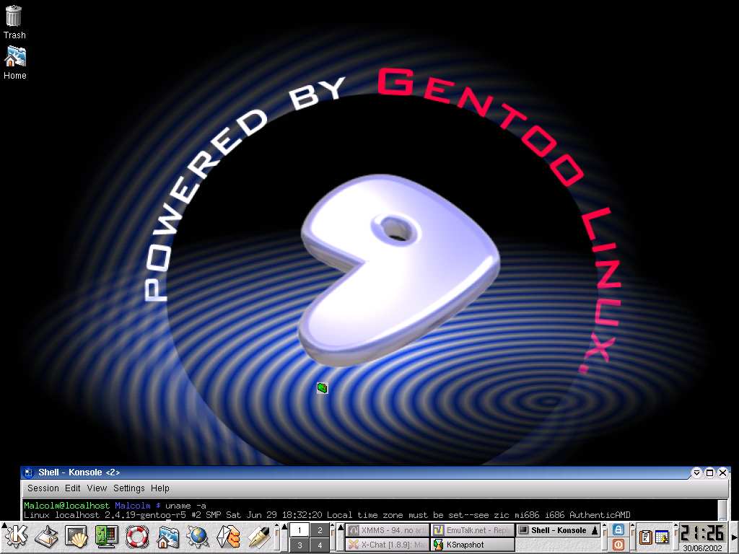Maximize the Konsole window
This screenshot has height=554, width=739.
pos(710,472)
